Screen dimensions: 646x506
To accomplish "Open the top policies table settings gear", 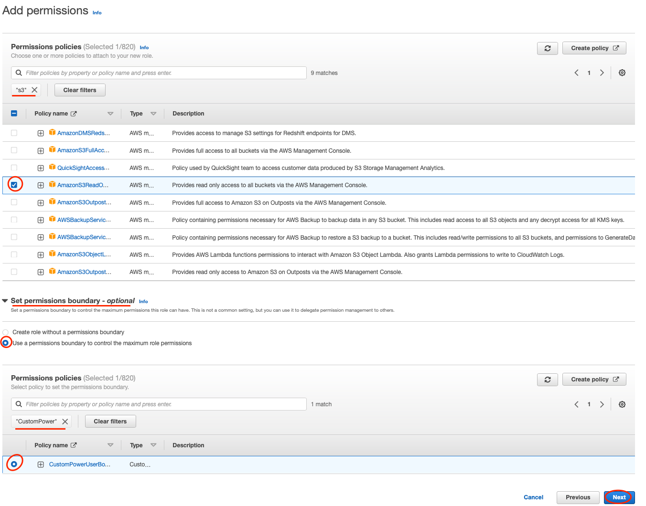I will [622, 73].
